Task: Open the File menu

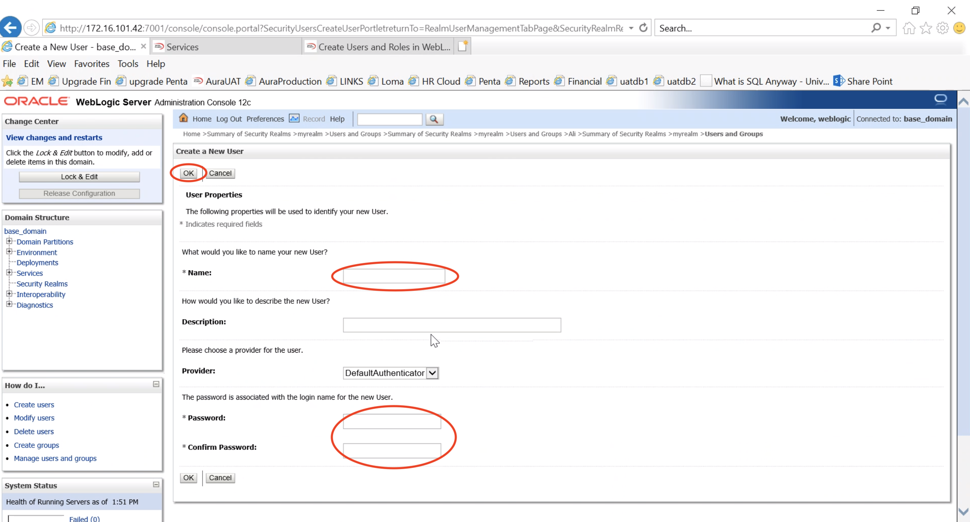Action: pos(9,64)
